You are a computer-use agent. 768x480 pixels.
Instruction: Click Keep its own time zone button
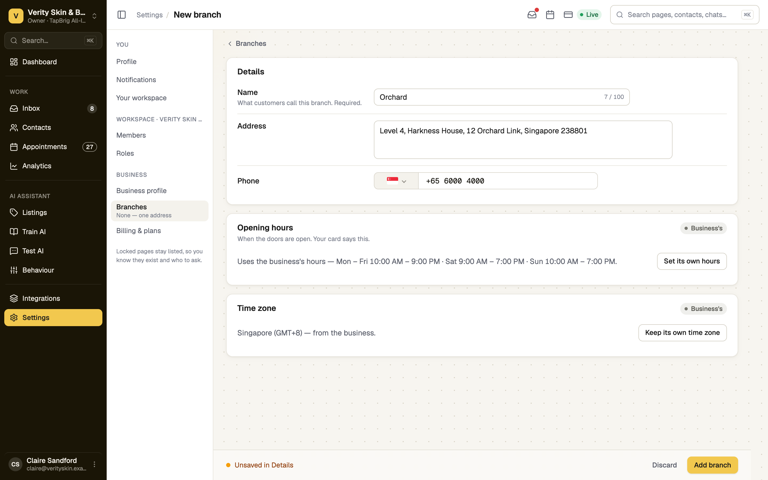[x=682, y=333]
